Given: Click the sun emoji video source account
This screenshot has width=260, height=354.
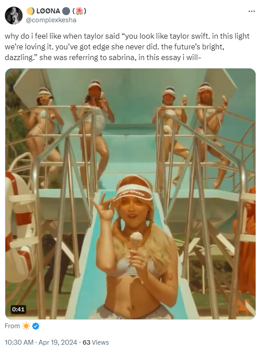Looking at the screenshot, I should pyautogui.click(x=26, y=326).
